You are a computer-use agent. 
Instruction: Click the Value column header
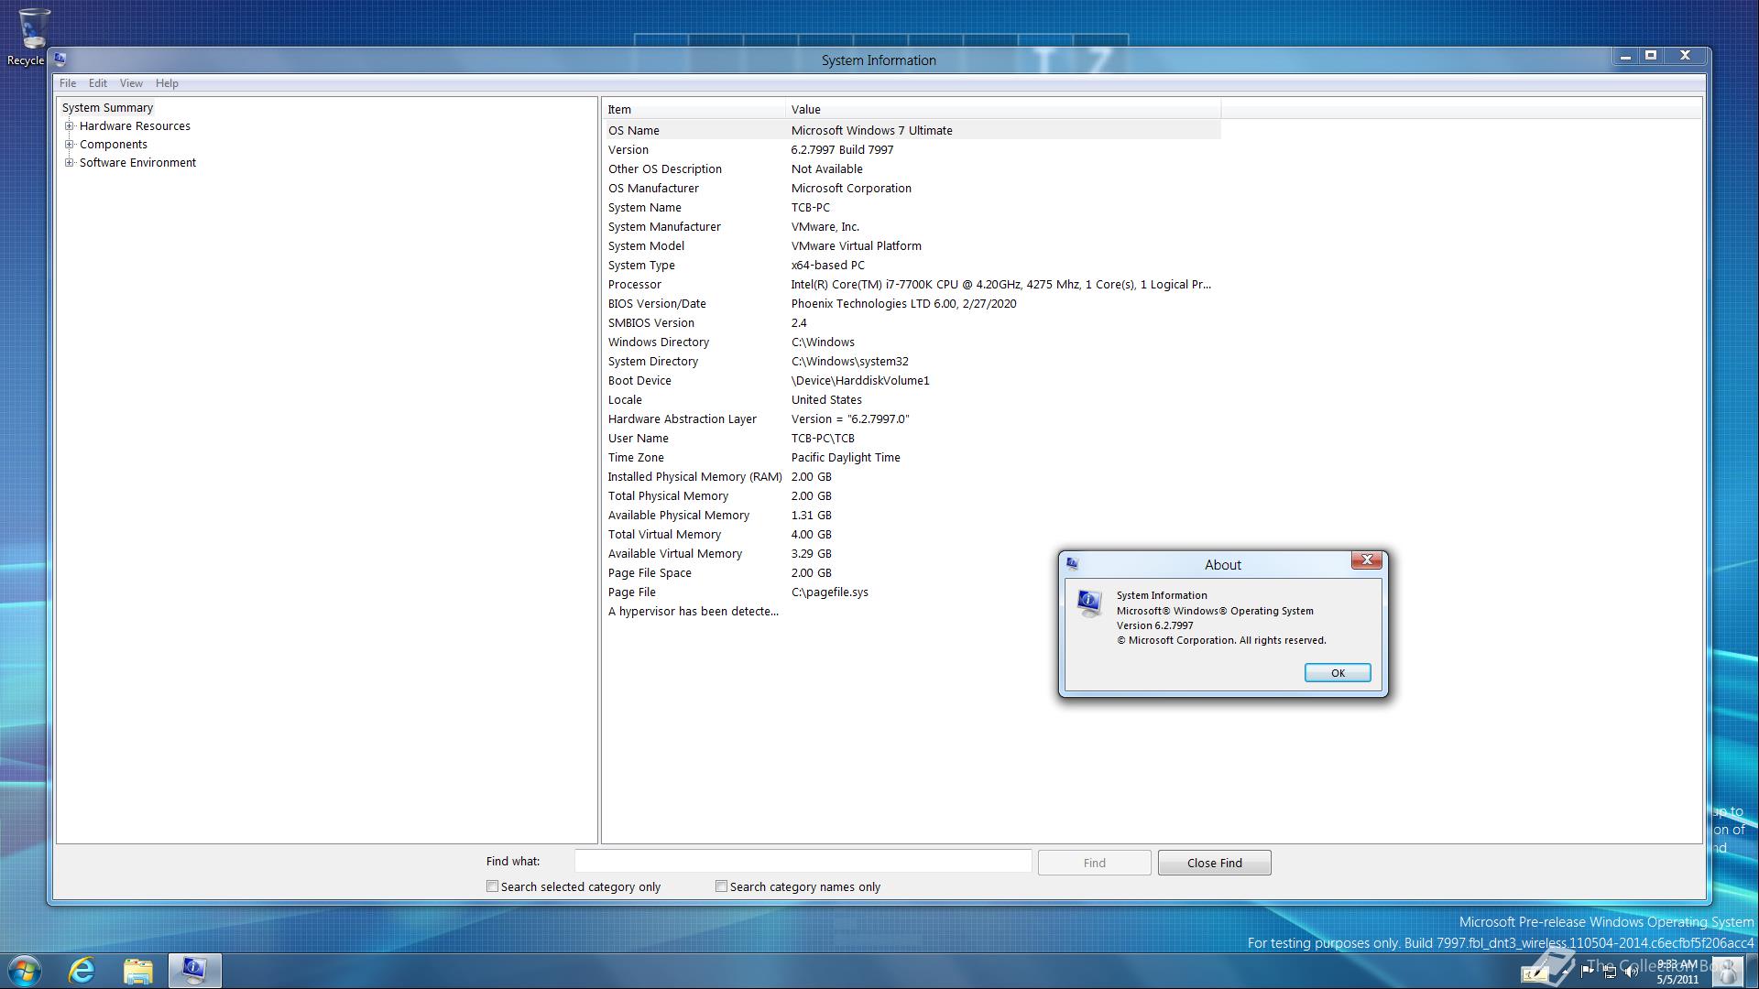pos(1003,110)
